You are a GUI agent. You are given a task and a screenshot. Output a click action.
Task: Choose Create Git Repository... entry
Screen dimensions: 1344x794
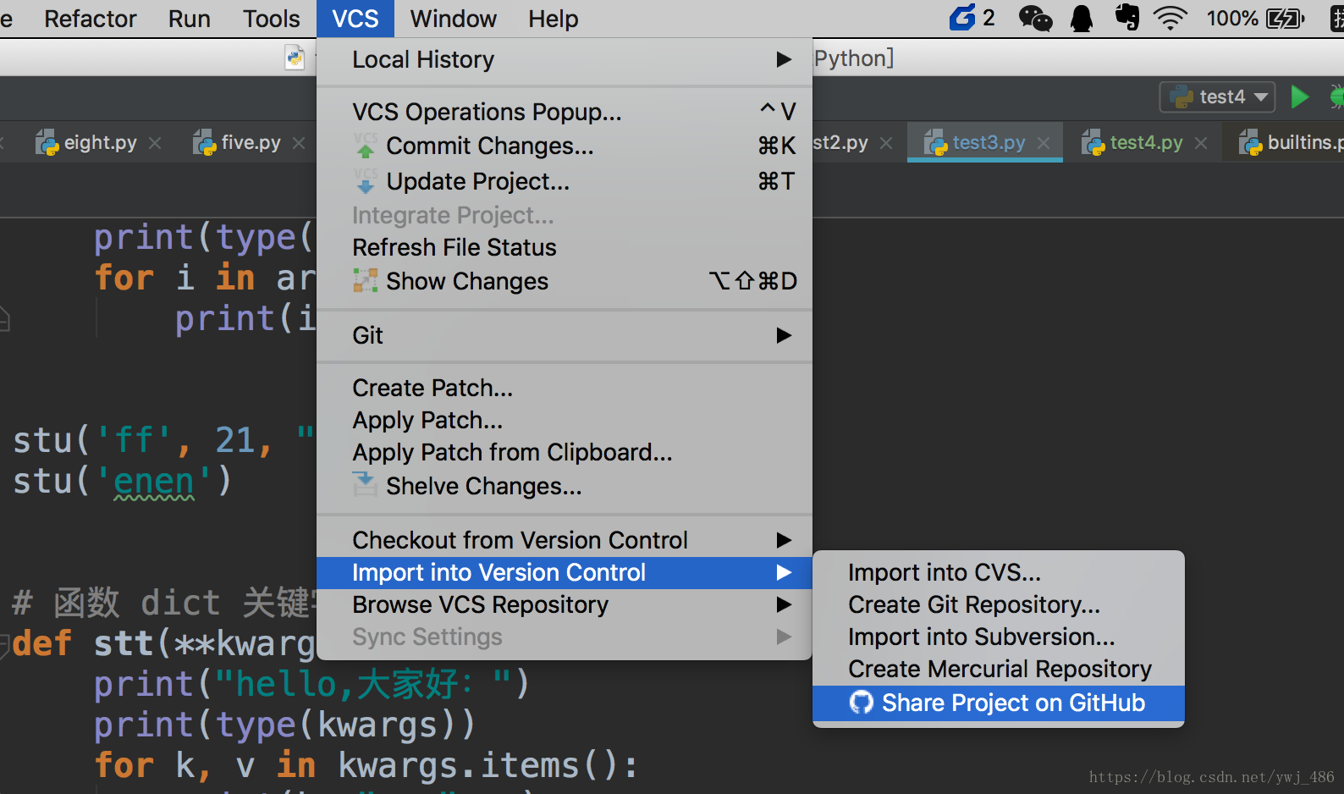coord(974,604)
